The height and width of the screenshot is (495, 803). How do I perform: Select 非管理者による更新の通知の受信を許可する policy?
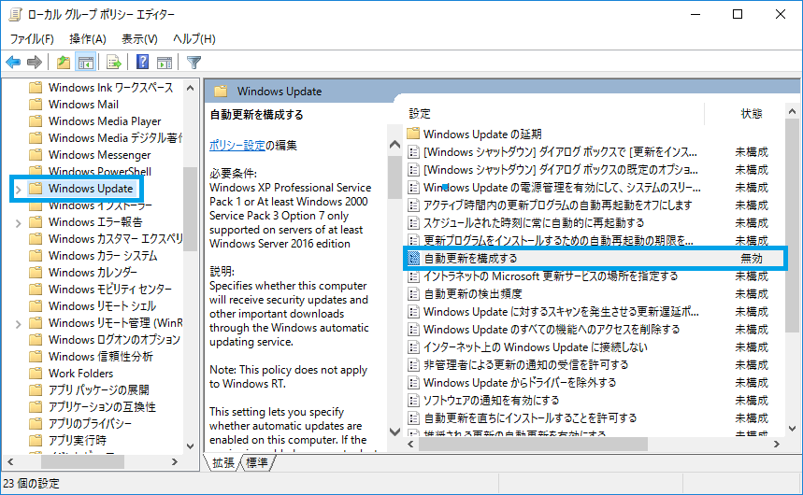(x=518, y=365)
